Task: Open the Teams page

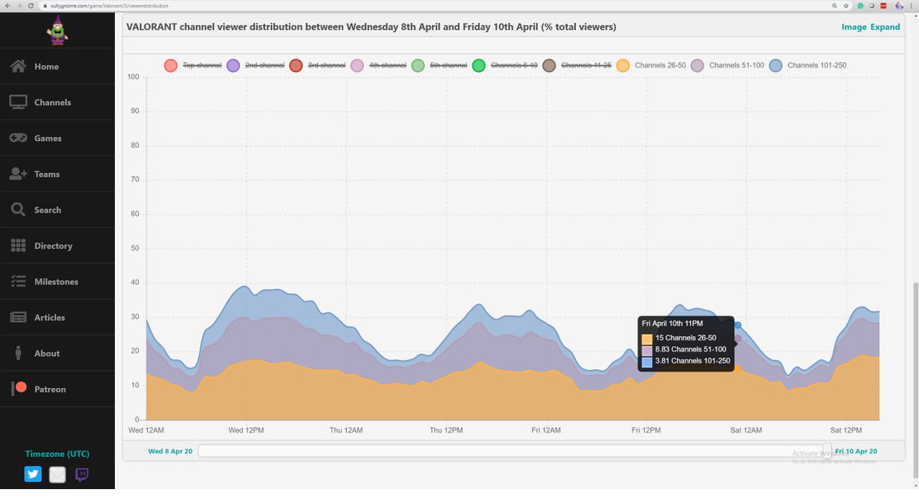Action: tap(57, 174)
